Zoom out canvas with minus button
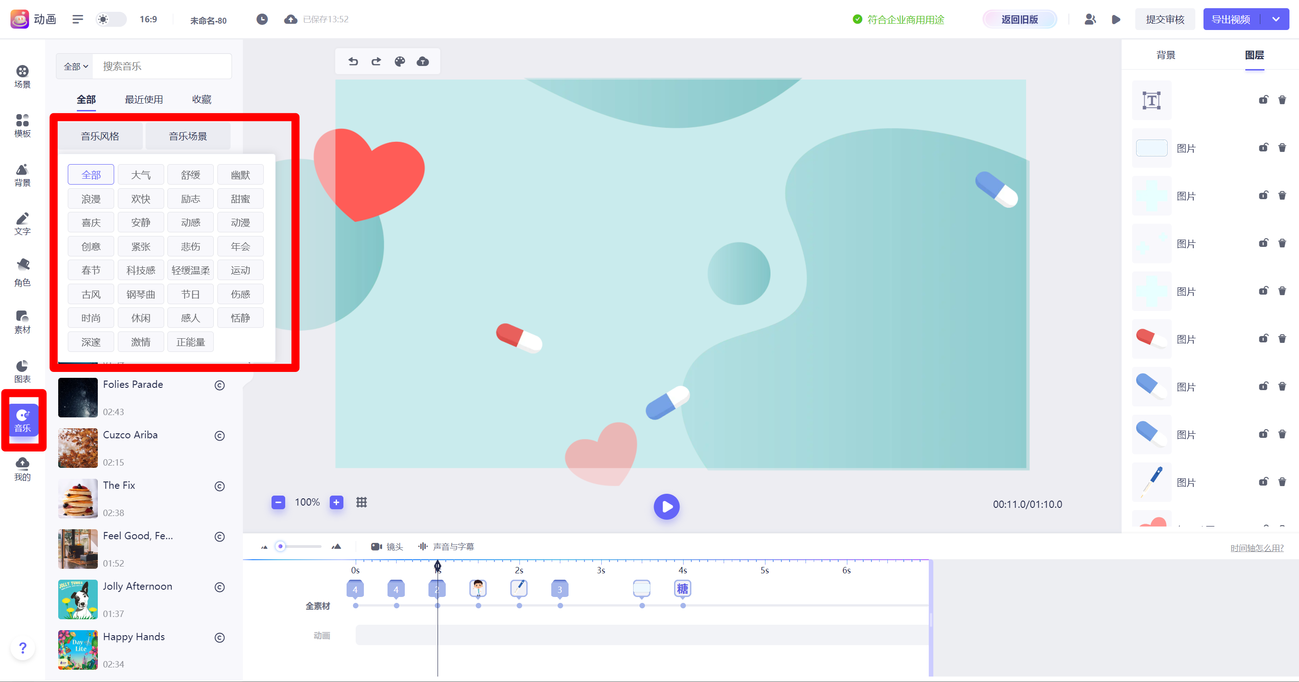This screenshot has width=1299, height=682. point(278,502)
